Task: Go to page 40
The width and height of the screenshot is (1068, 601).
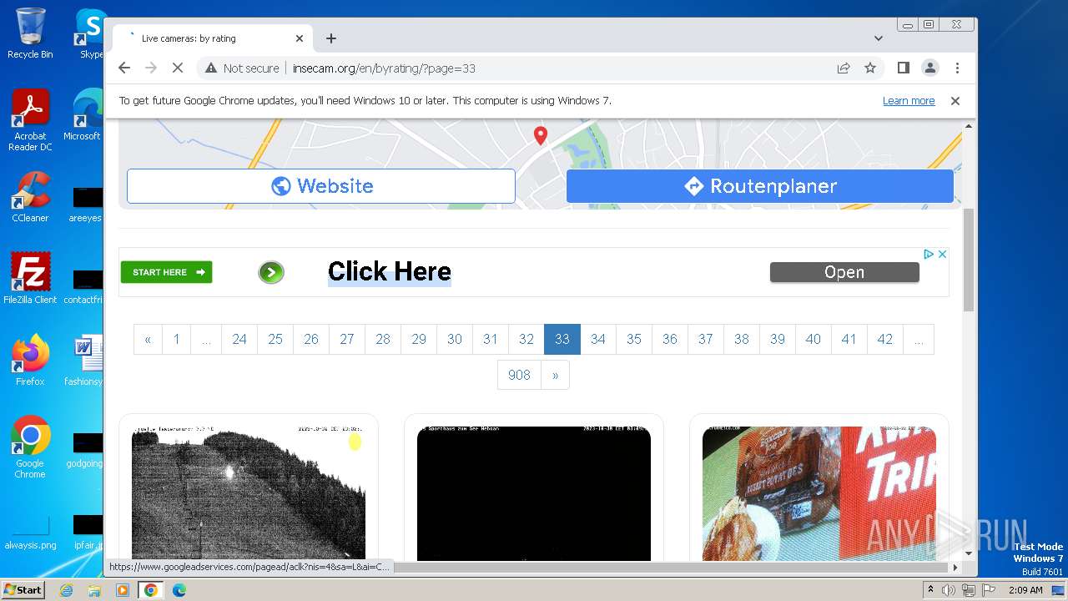Action: [x=814, y=339]
